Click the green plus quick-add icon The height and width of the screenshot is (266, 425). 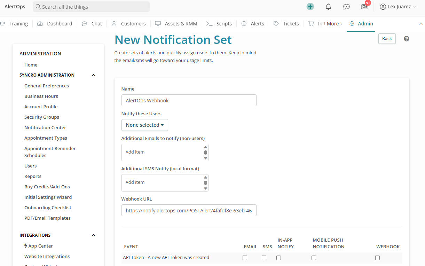pyautogui.click(x=310, y=7)
